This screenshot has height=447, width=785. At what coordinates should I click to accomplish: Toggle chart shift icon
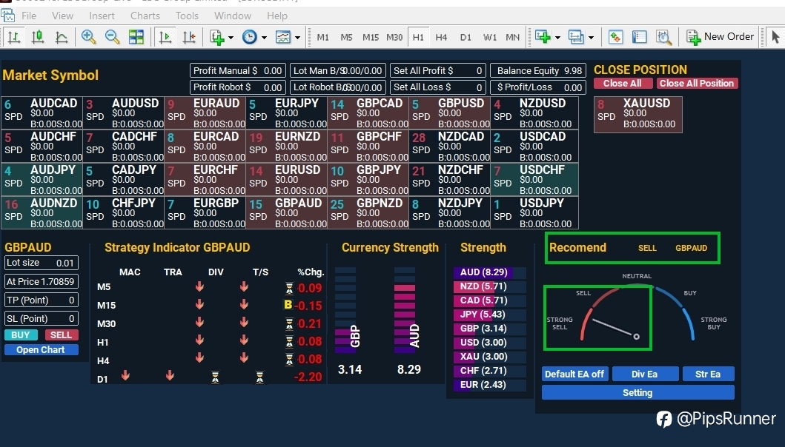click(x=189, y=37)
